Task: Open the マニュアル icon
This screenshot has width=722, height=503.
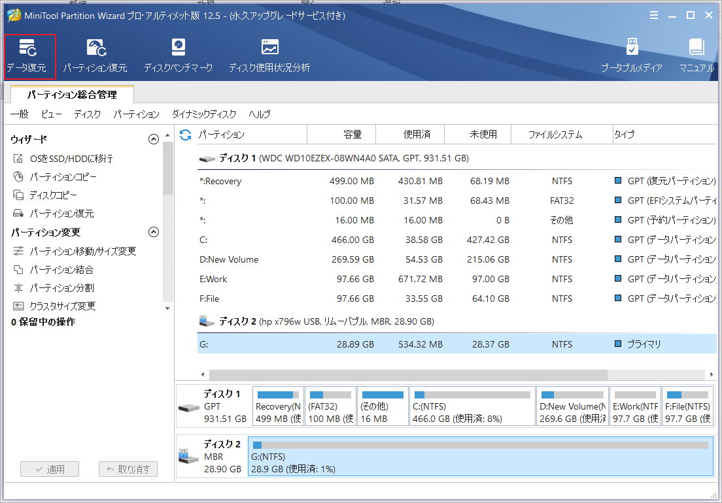Action: coord(696,56)
